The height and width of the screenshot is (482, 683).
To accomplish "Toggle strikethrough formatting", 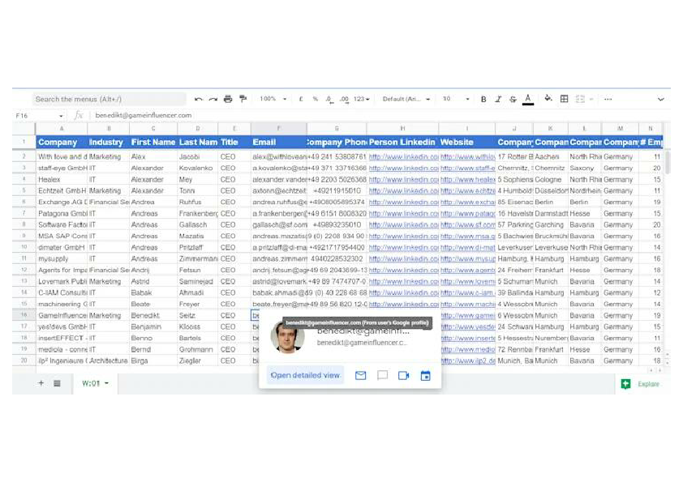I will pos(513,99).
